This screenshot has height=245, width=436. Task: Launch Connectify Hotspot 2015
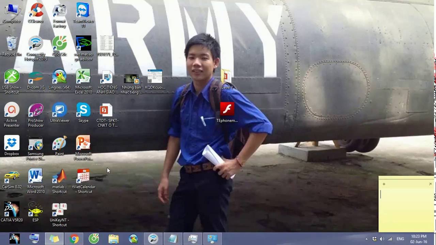(x=35, y=49)
